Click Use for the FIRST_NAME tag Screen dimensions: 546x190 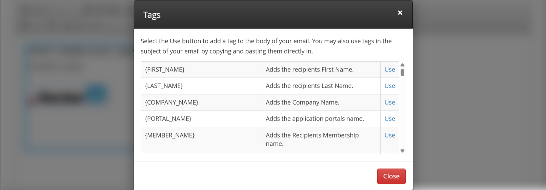click(x=389, y=69)
